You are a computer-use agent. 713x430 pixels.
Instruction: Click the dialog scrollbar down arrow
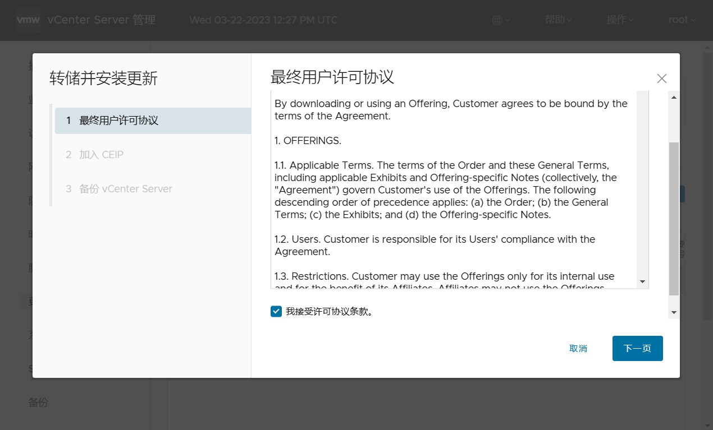pos(674,312)
